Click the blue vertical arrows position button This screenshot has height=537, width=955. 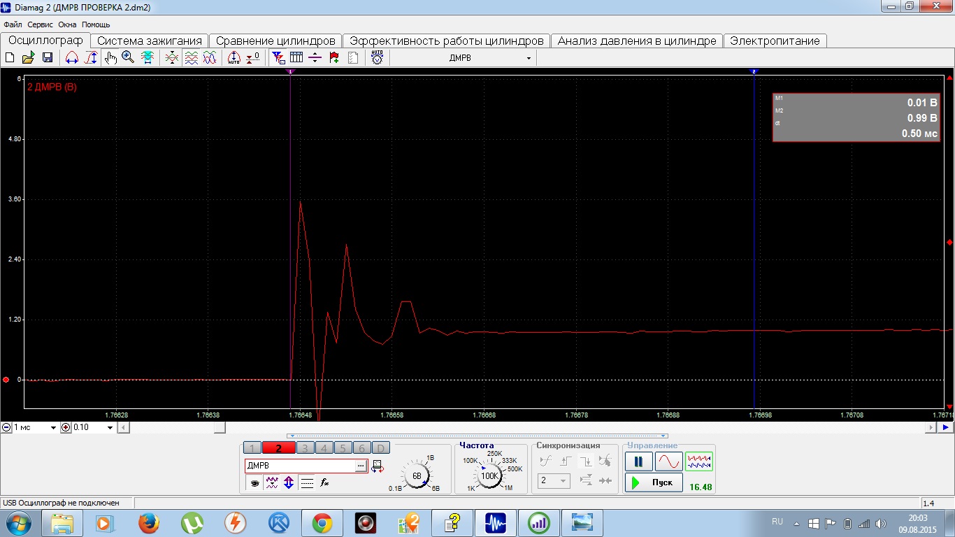point(289,482)
